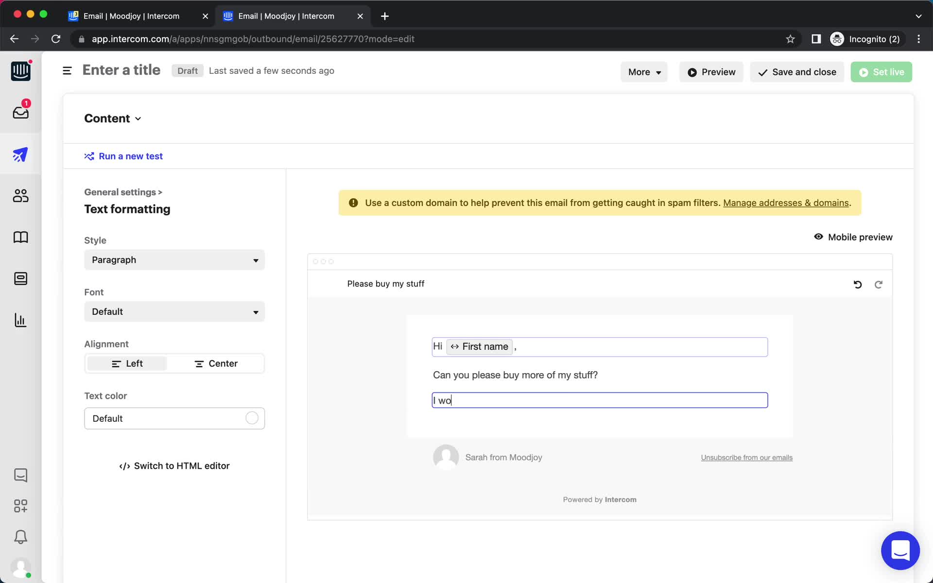This screenshot has height=583, width=933.
Task: Open General settings section
Action: point(123,192)
